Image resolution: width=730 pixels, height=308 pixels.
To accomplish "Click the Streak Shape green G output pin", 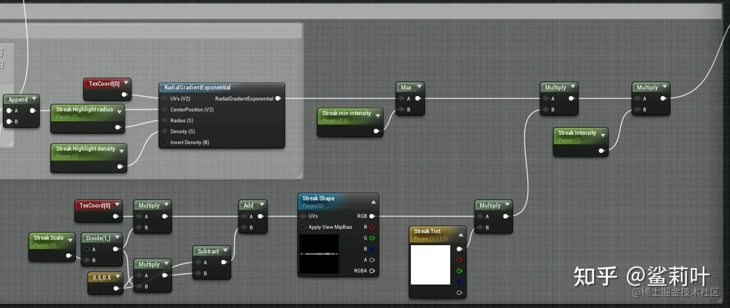I will (x=372, y=238).
